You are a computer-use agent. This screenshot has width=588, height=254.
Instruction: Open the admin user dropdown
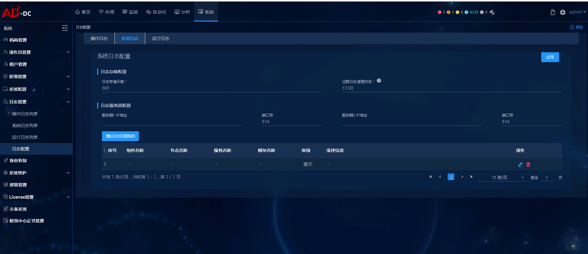[577, 12]
